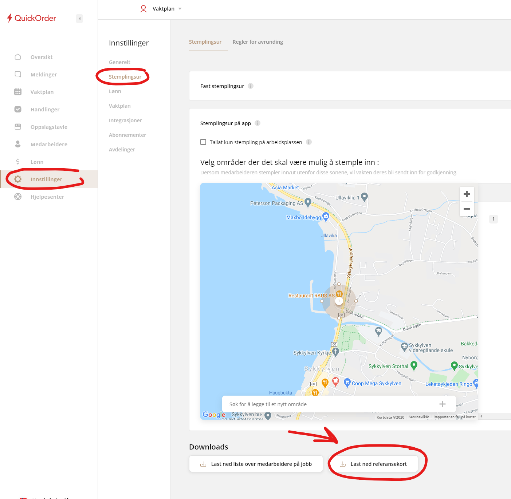The image size is (511, 499).
Task: Select Integrasjoner in settings menu
Action: click(125, 120)
